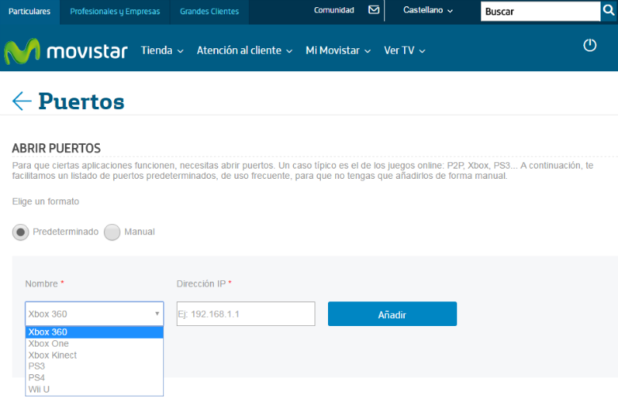Switch to Profesionales y Empresas tab
The width and height of the screenshot is (618, 402).
coord(115,11)
